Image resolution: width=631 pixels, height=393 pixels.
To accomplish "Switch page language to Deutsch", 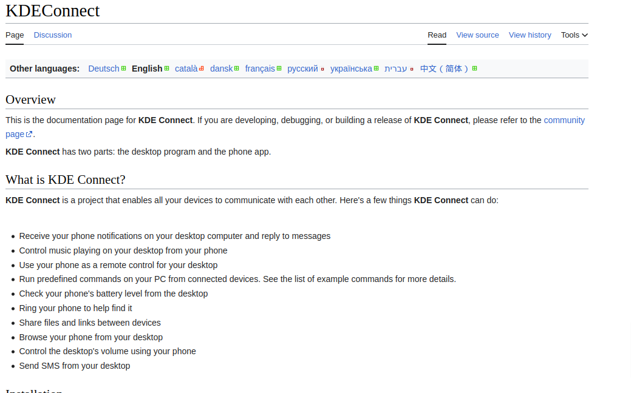I will [104, 69].
